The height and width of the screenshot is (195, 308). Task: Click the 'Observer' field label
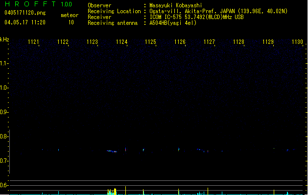coord(99,5)
